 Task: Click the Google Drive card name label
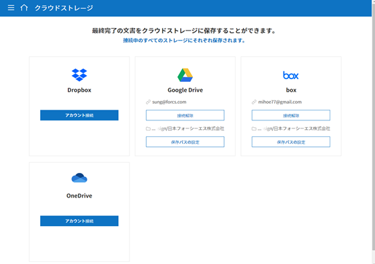point(185,90)
